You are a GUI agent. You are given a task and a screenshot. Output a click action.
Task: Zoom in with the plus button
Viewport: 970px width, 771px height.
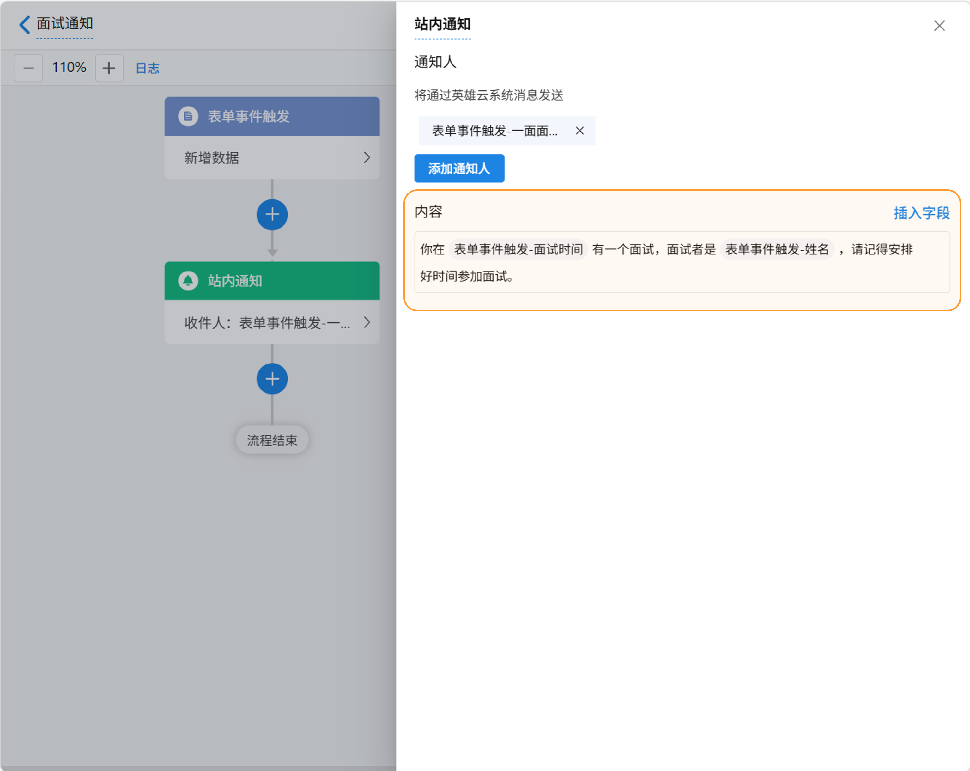(109, 68)
